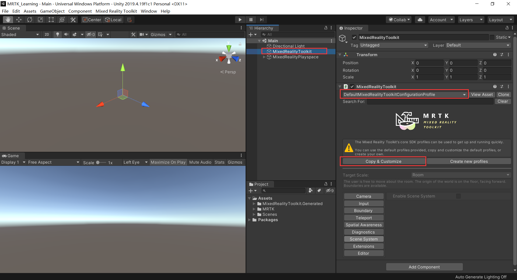The width and height of the screenshot is (517, 280).
Task: Select the Hand tool in toolbar
Action: point(8,20)
